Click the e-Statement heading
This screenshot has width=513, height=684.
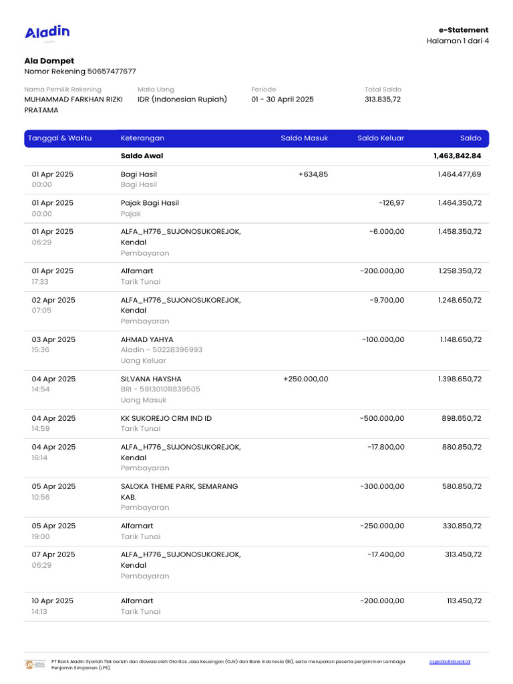point(463,30)
